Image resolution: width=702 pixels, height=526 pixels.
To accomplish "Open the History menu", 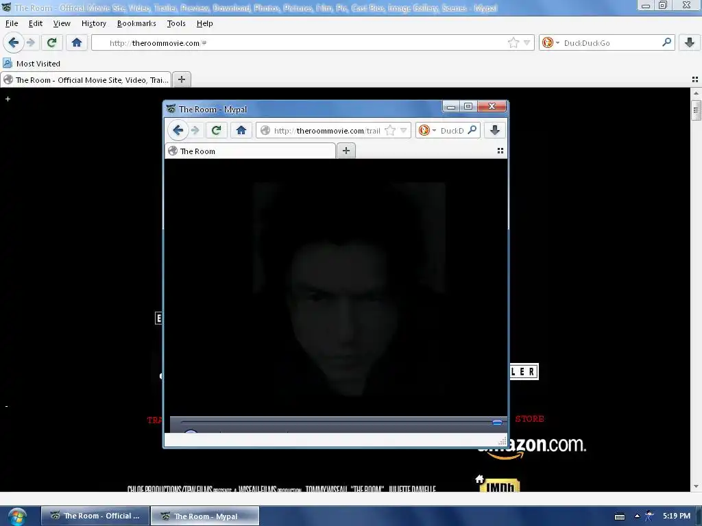I will 93,23.
